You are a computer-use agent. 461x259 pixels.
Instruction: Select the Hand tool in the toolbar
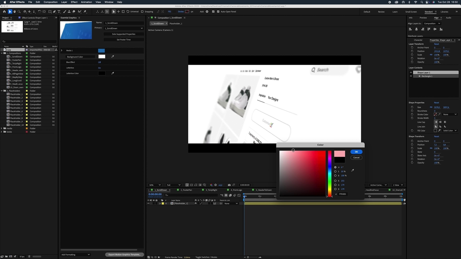[14, 12]
